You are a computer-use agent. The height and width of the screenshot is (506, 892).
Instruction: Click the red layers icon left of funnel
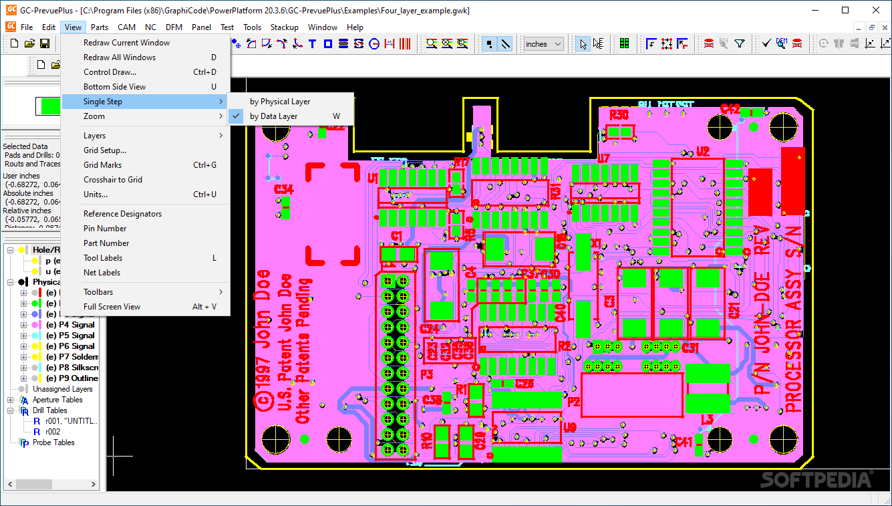(709, 44)
